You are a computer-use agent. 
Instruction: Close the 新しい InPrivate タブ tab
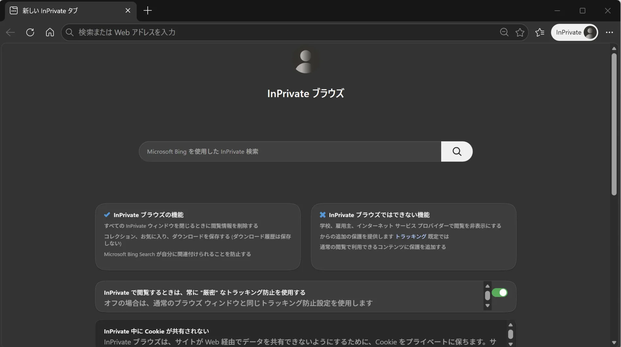point(128,10)
